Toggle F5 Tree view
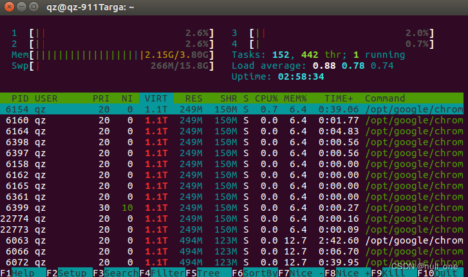468x277 pixels. tap(209, 273)
